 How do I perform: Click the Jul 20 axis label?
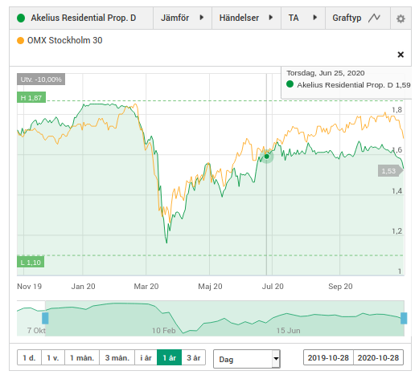pos(273,287)
